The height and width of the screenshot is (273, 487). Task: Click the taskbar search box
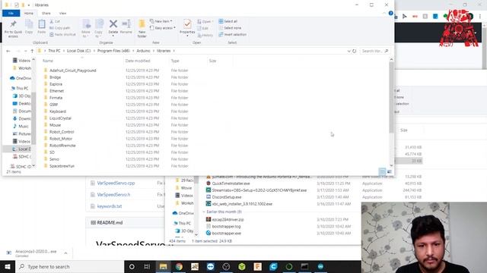pos(69,266)
